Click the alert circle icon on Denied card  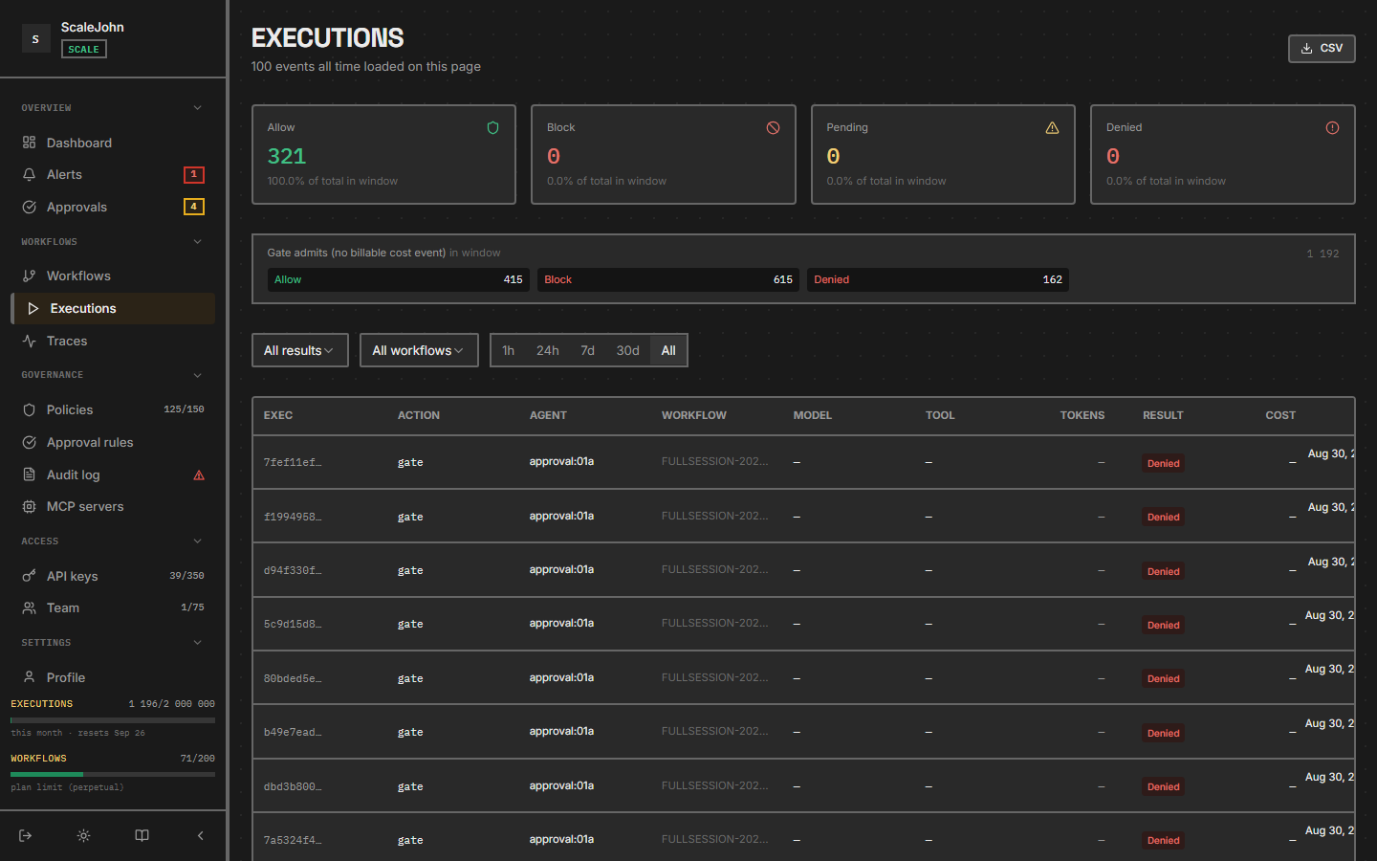1332,128
